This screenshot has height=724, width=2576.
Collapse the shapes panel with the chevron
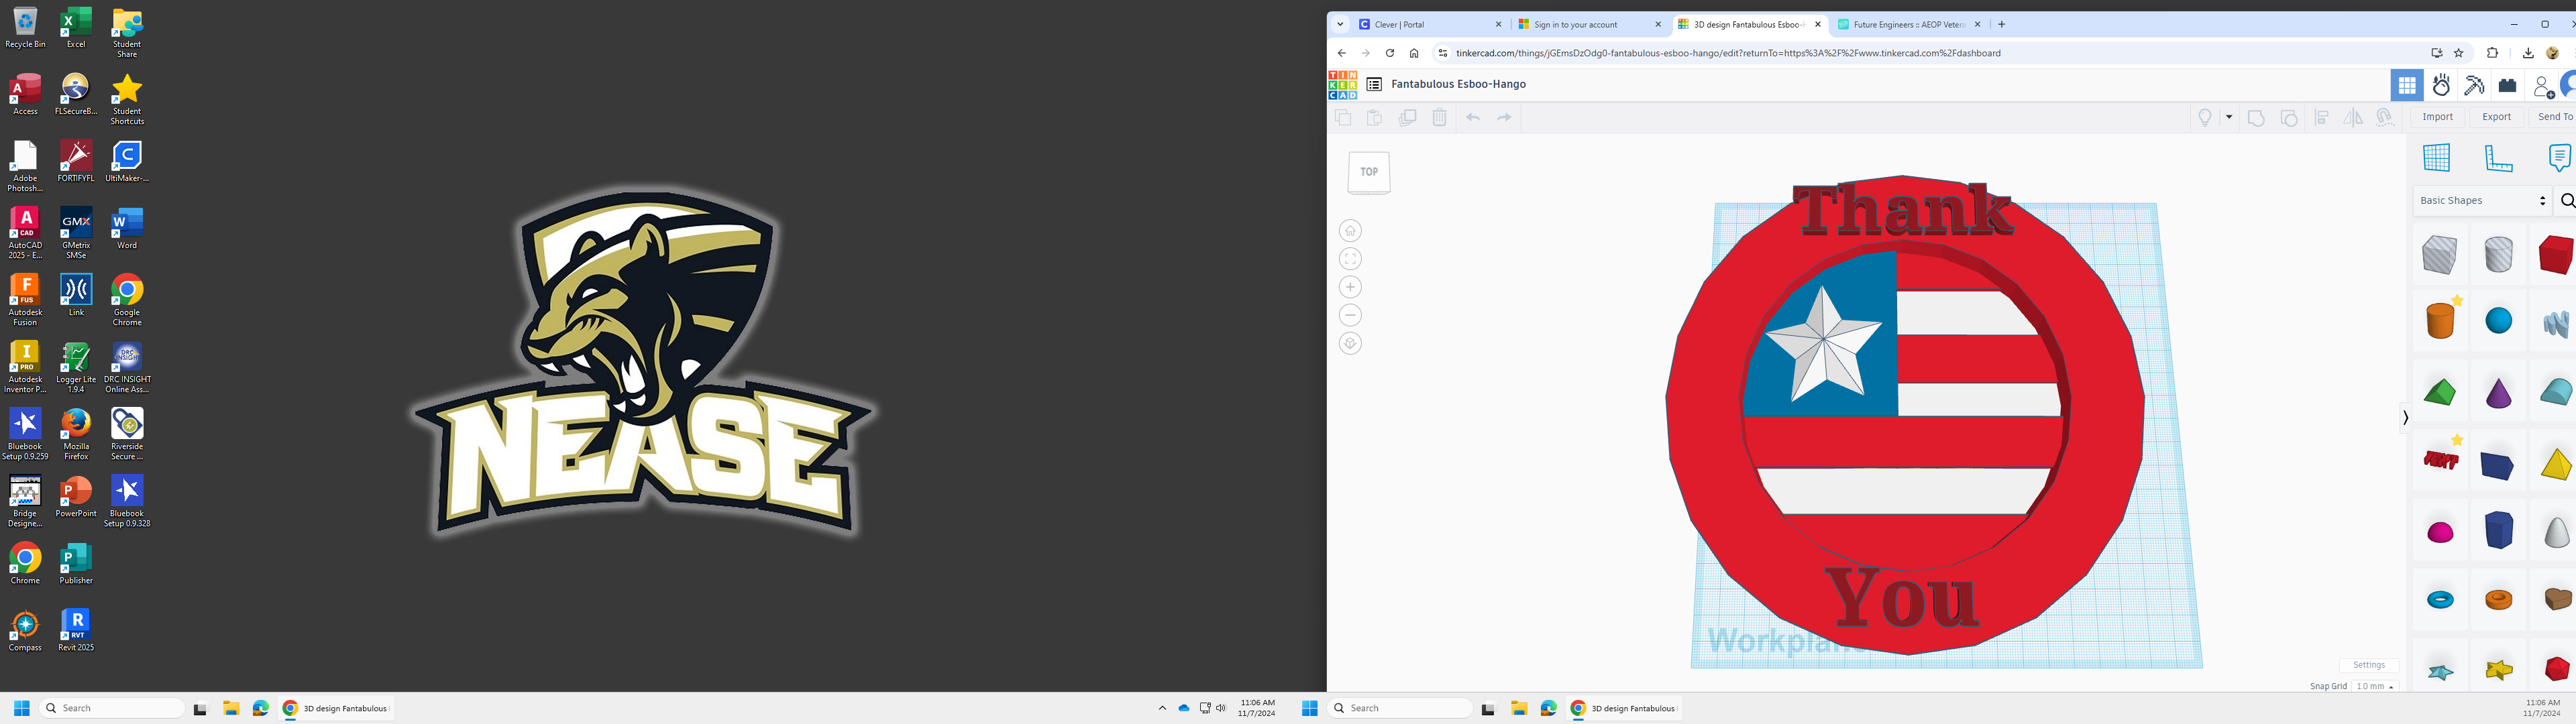click(x=2405, y=418)
